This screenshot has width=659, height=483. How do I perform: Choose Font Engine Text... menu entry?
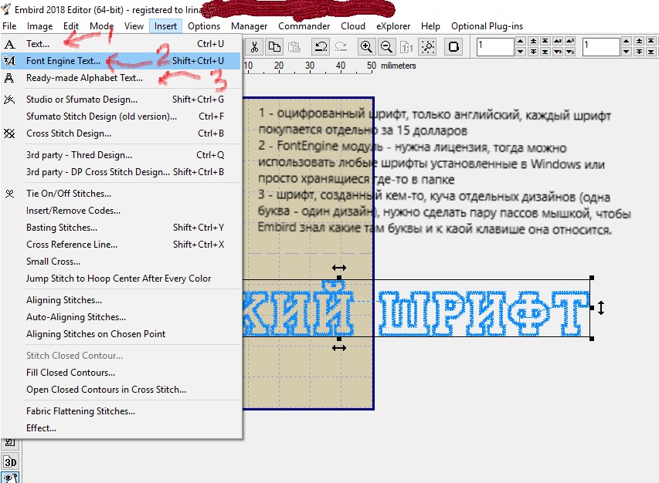click(121, 61)
